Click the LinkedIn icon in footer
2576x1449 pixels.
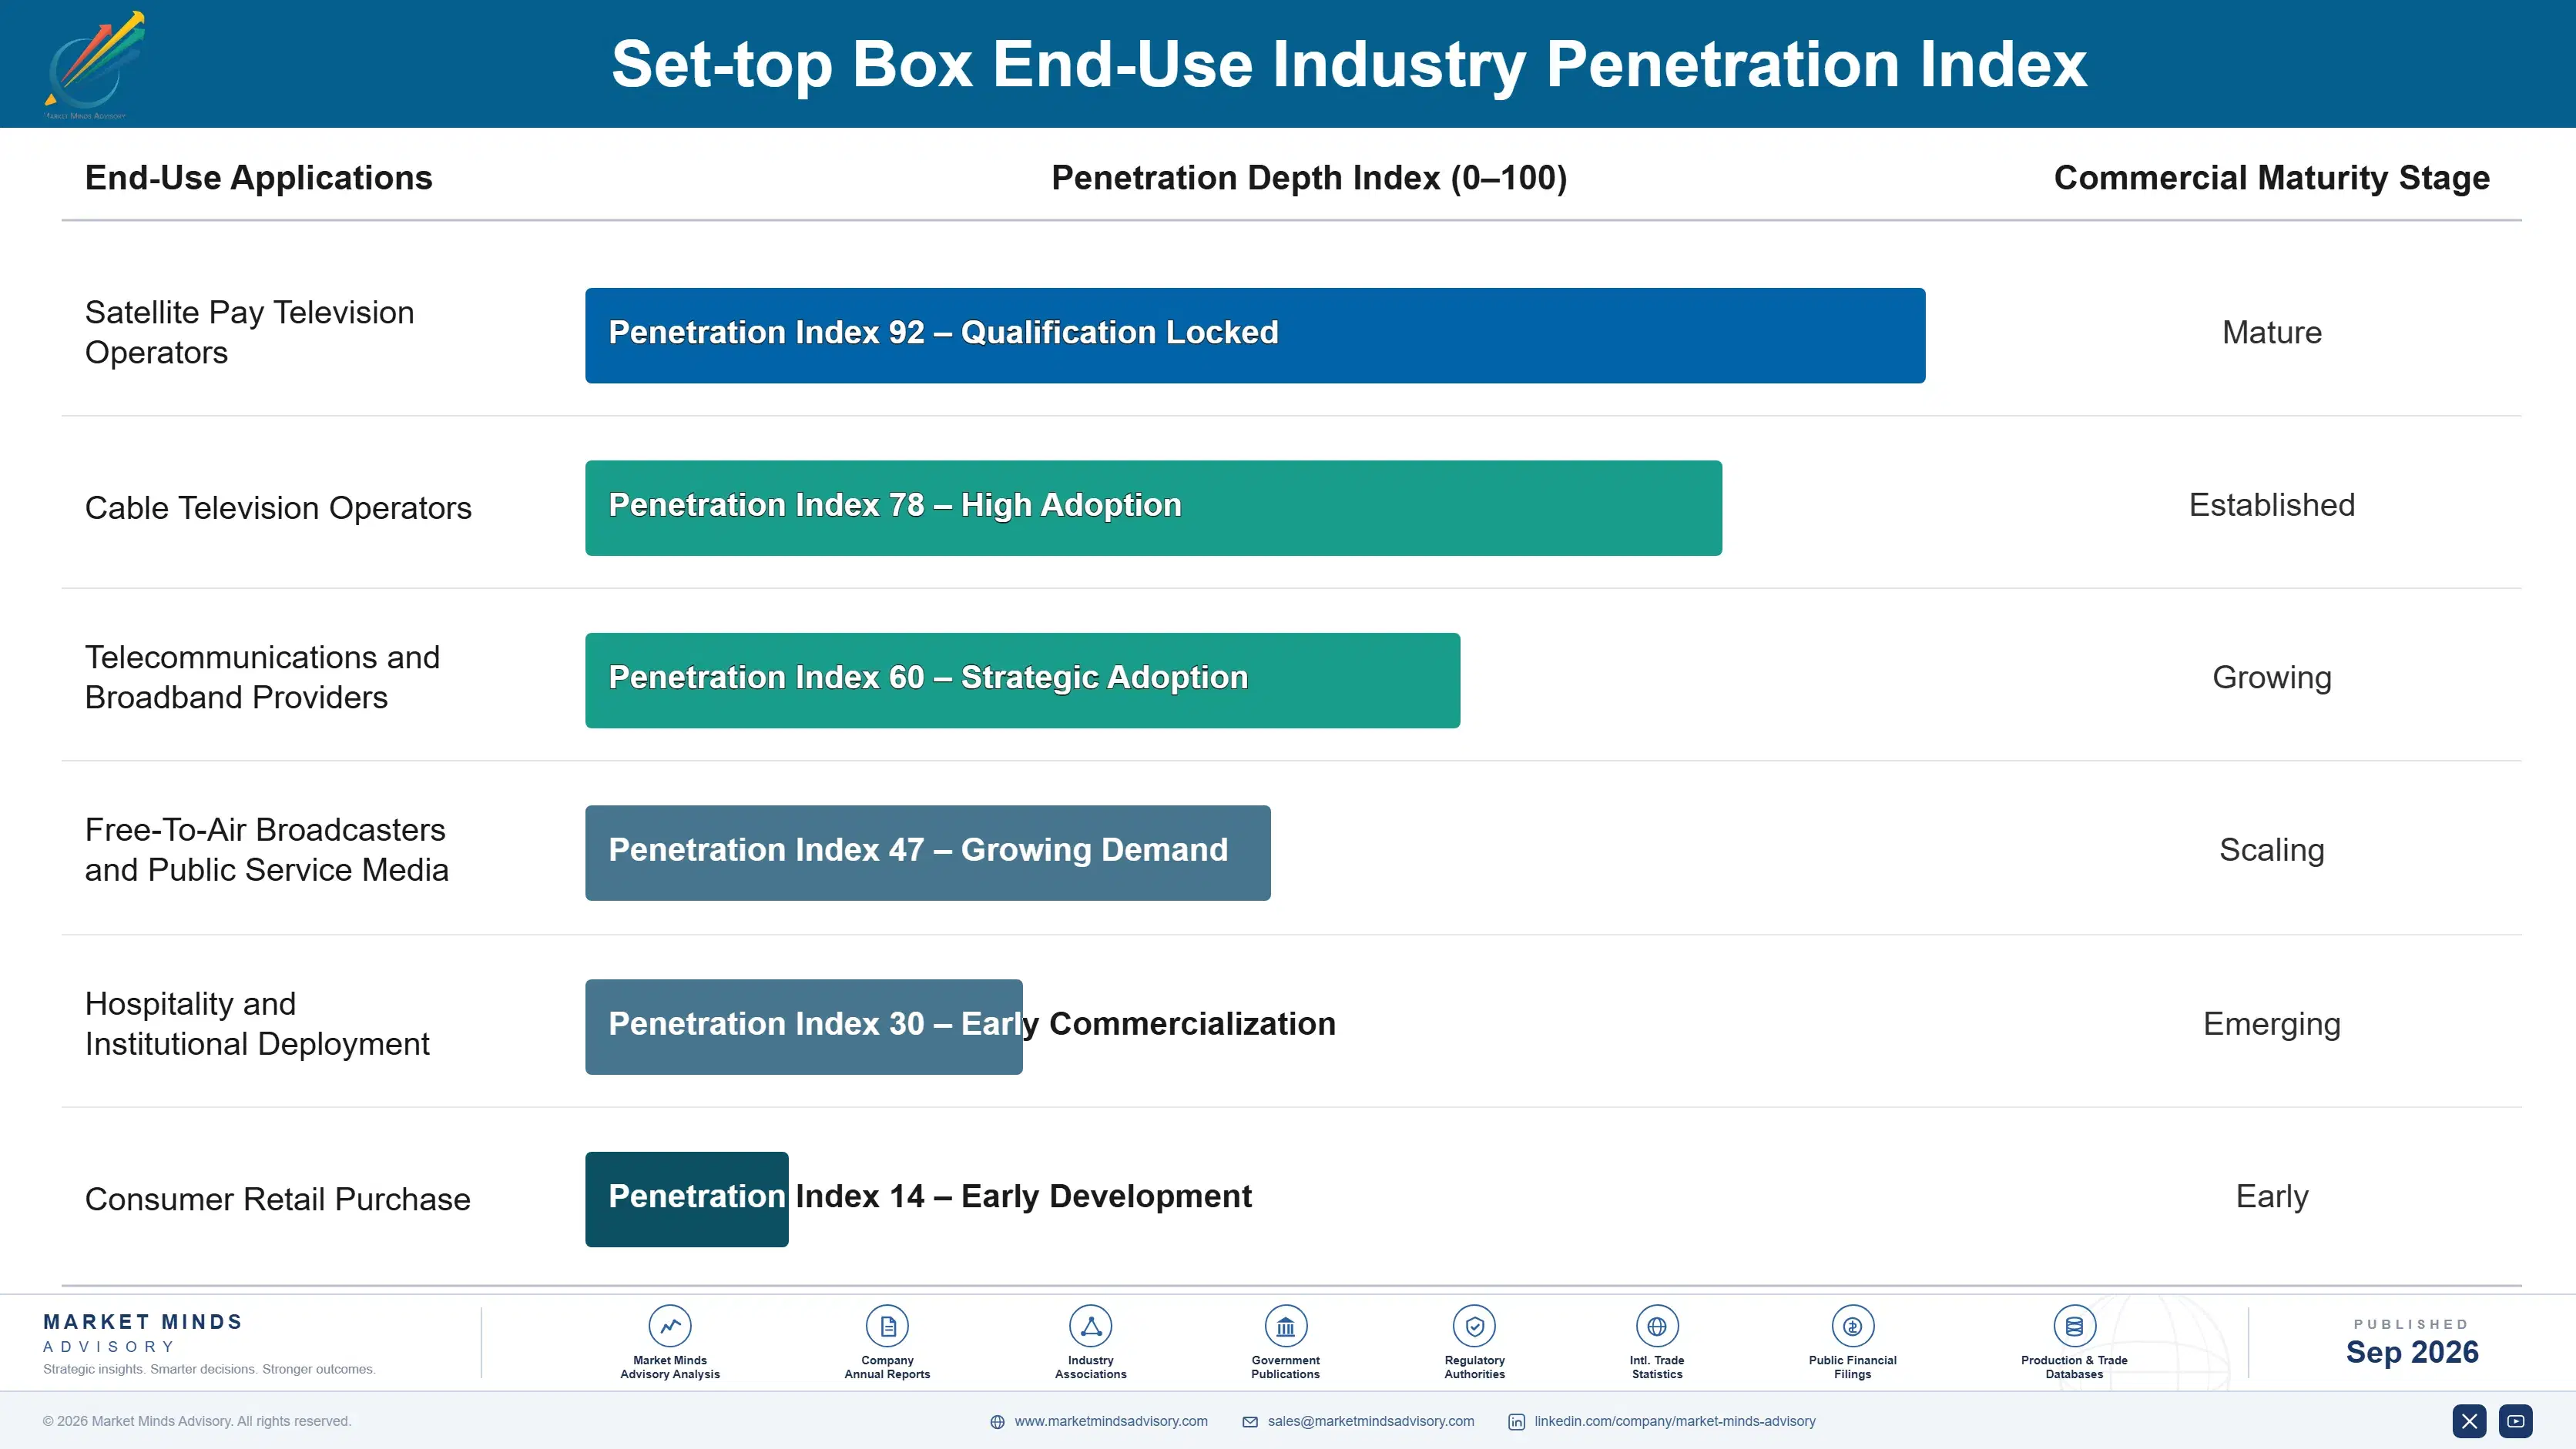tap(1516, 1422)
